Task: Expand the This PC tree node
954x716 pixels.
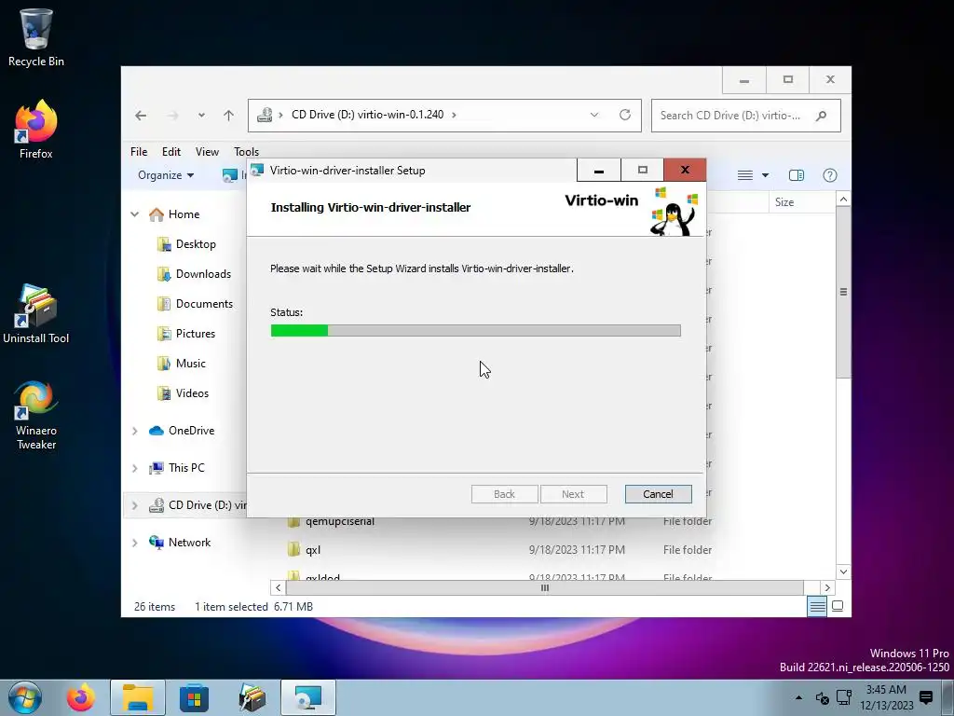Action: click(x=135, y=468)
